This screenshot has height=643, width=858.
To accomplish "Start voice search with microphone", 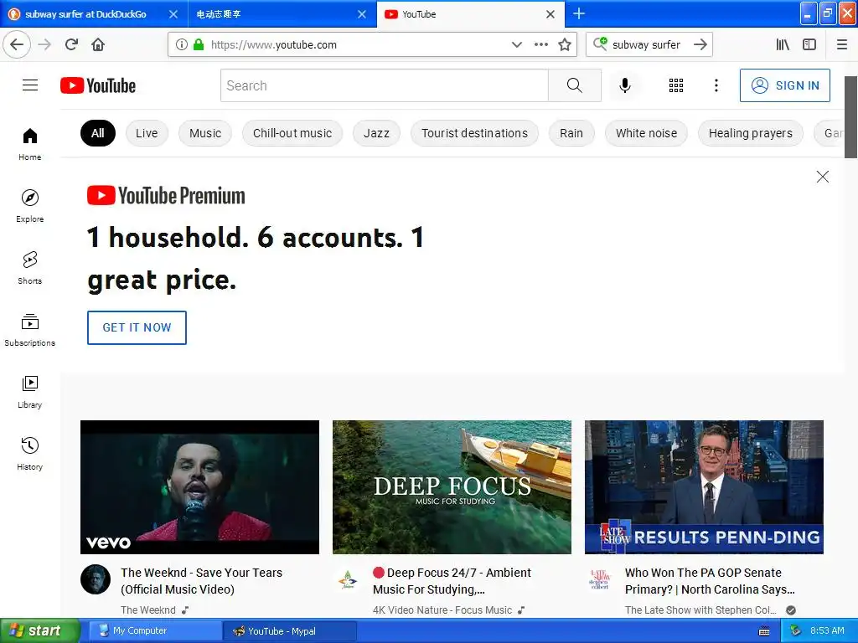I will [x=625, y=85].
